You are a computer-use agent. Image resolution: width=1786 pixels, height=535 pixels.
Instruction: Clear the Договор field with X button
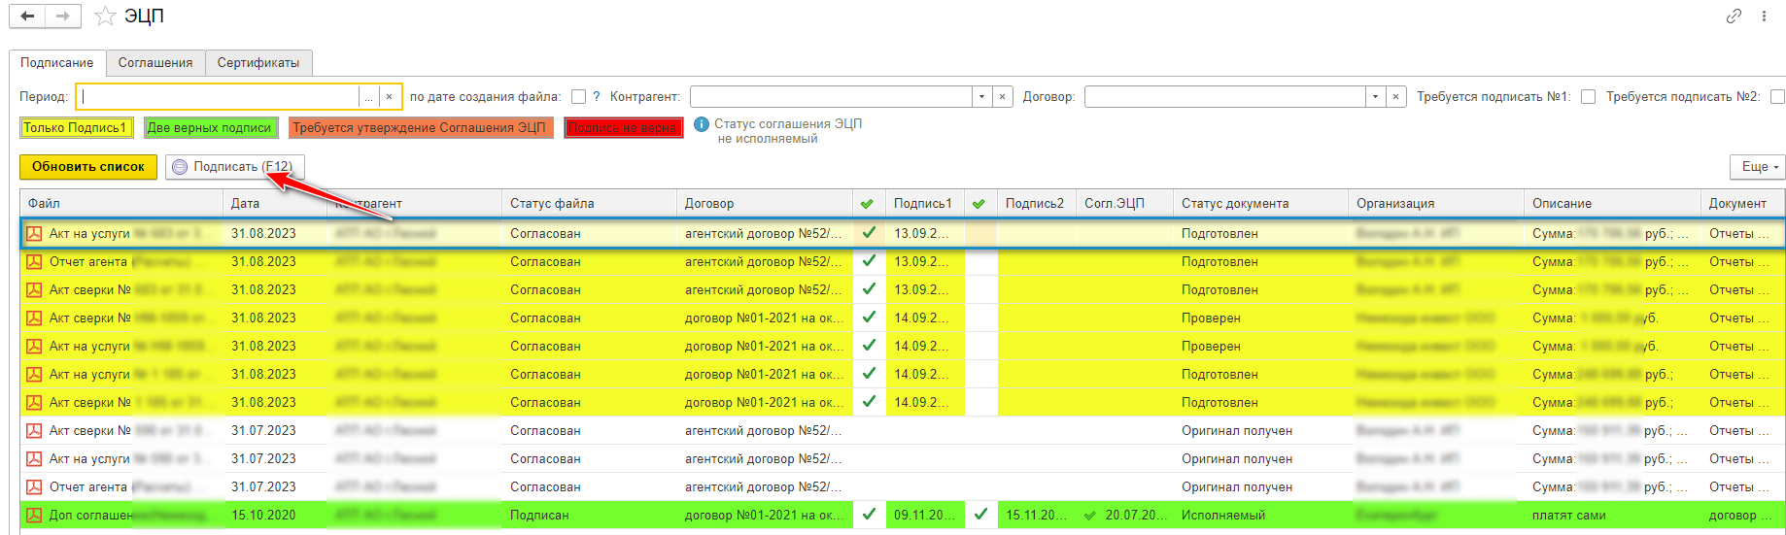coord(1395,97)
